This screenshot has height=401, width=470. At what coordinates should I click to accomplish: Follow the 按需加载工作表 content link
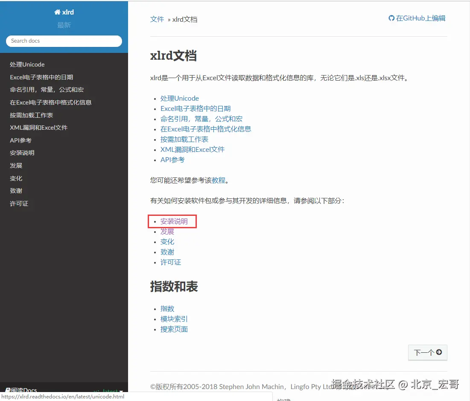click(x=184, y=139)
